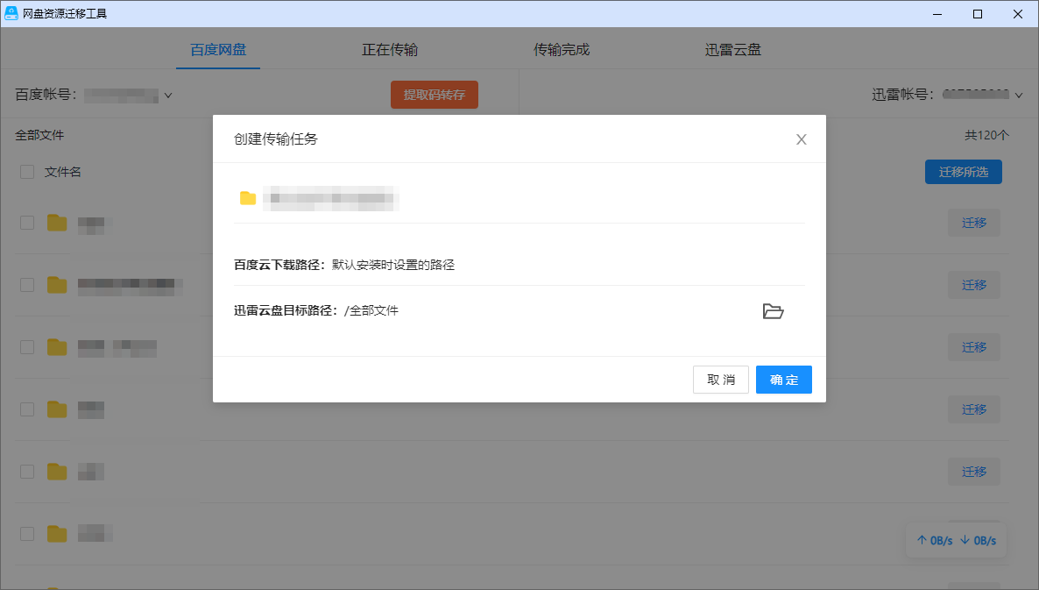Click 迁移 button for first folder row
1039x590 pixels.
(974, 223)
